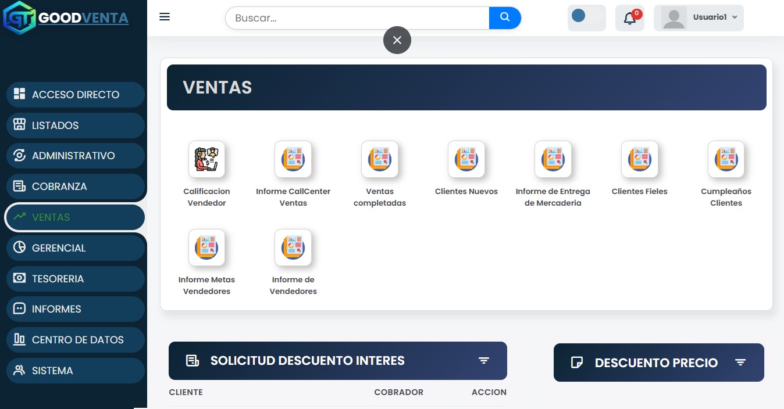Screen dimensions: 784x409
Task: Click the Clientes Nuevos label
Action: pyautogui.click(x=466, y=191)
